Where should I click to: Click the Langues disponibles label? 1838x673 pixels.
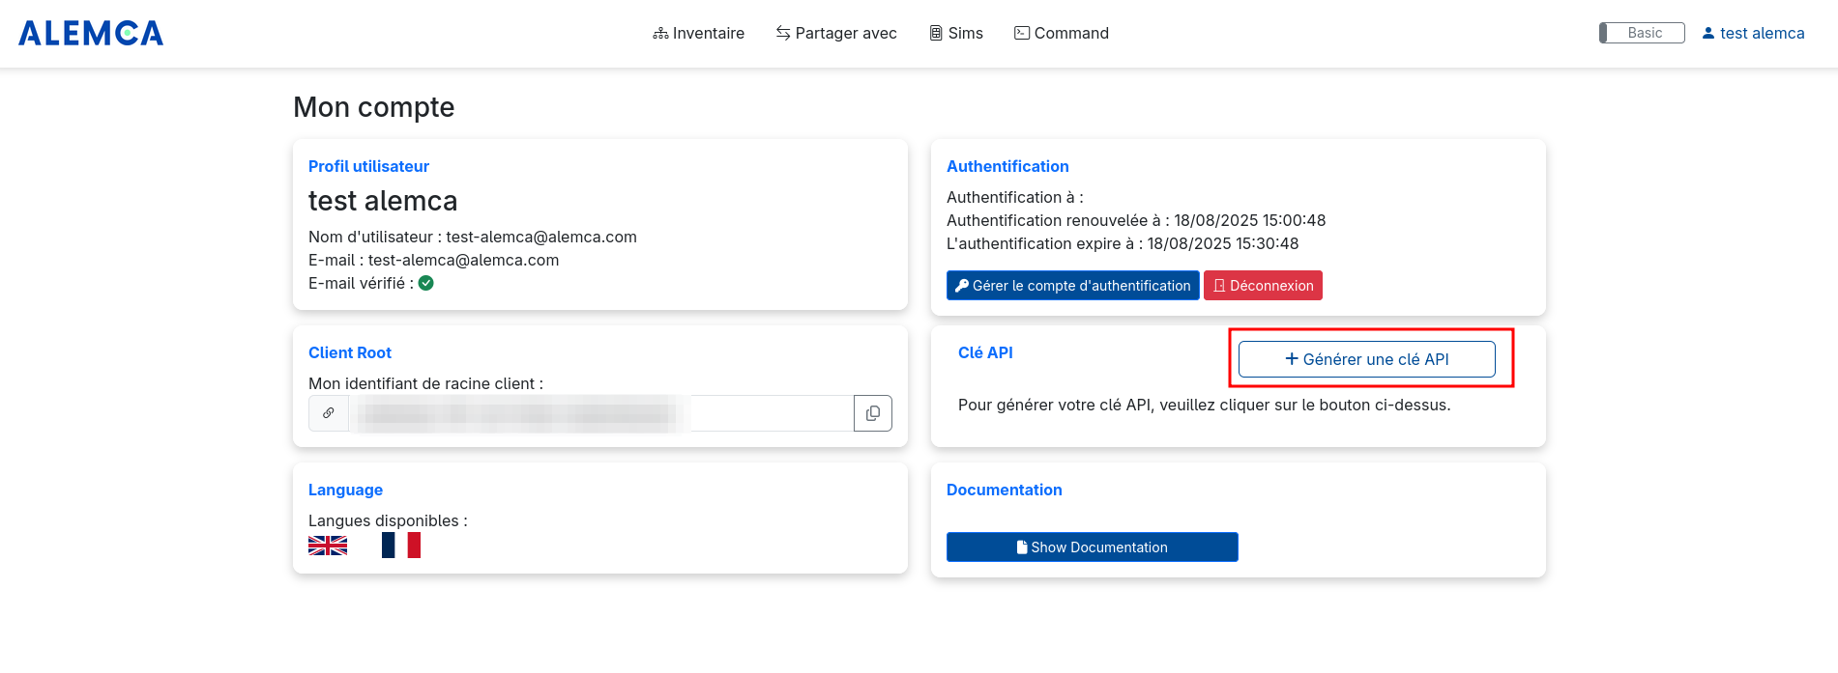(x=388, y=520)
